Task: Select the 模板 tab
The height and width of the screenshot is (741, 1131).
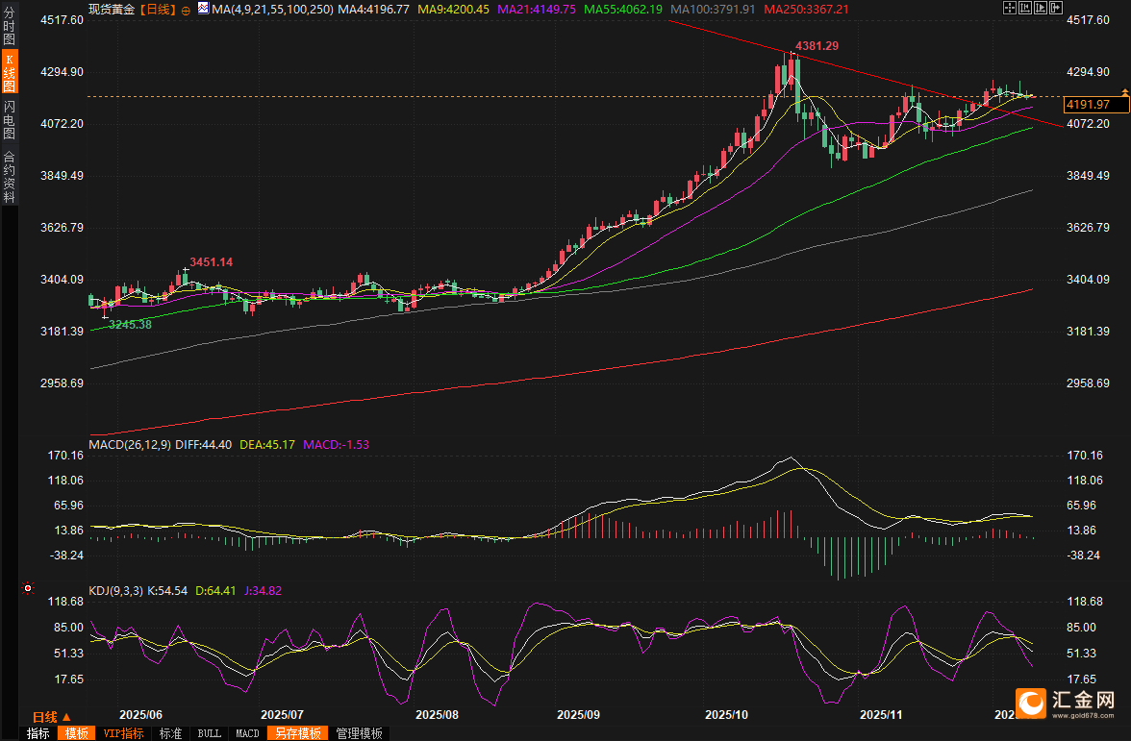Action: pyautogui.click(x=77, y=733)
